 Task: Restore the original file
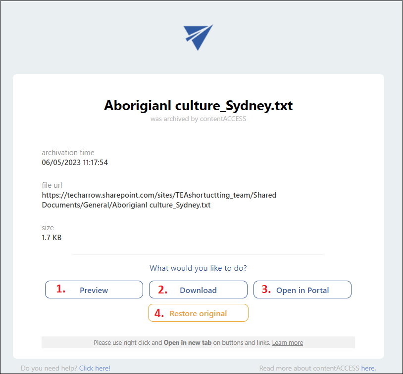click(x=198, y=313)
